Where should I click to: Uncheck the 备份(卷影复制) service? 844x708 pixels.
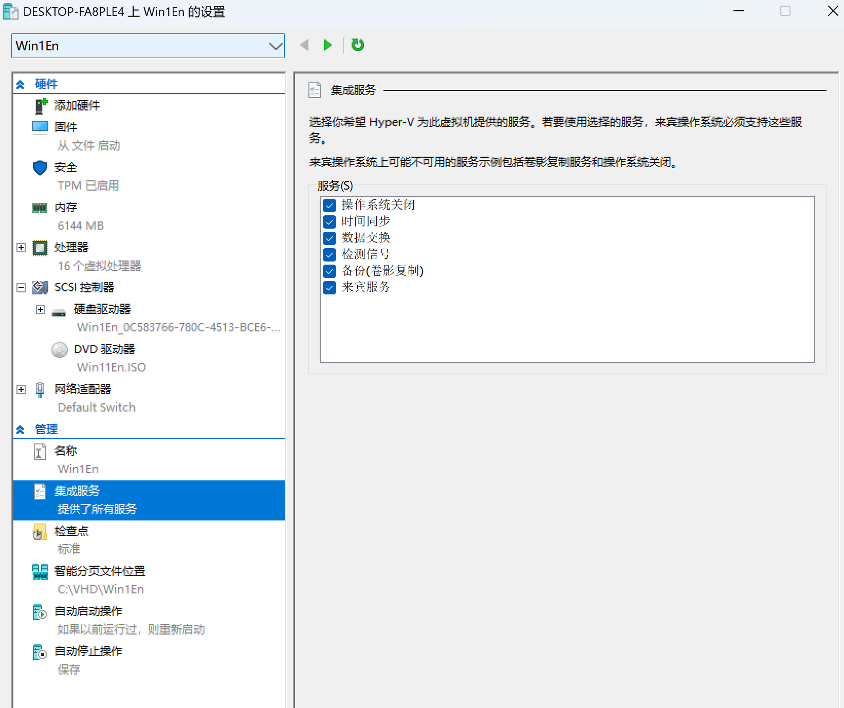329,271
